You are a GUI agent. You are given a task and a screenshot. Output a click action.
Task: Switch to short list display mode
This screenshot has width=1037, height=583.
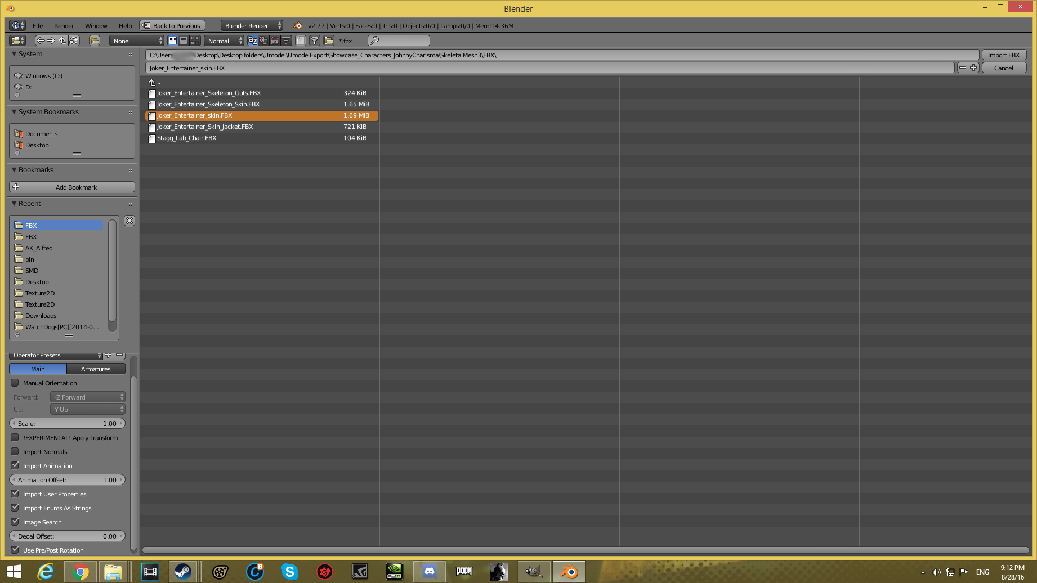coord(173,41)
